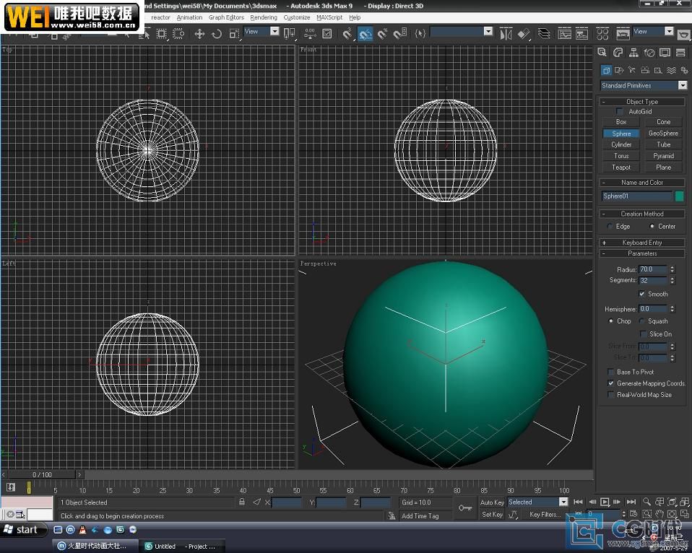Enable the AutoGrid checkbox

(x=620, y=112)
